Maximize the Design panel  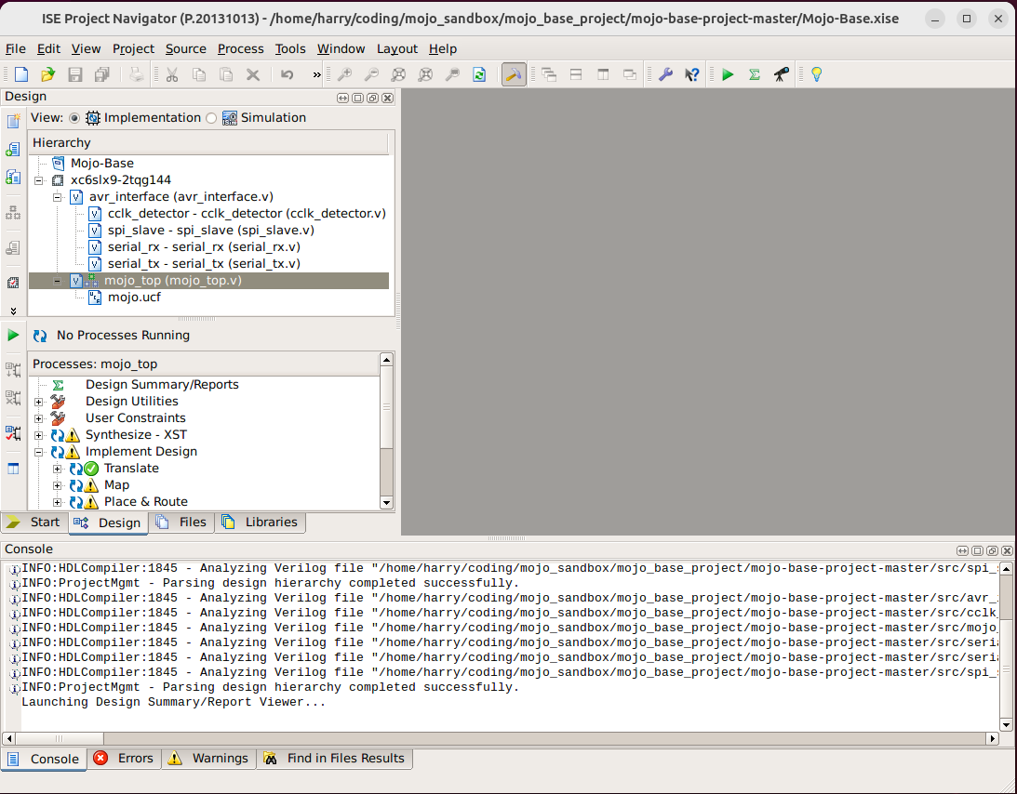[357, 98]
